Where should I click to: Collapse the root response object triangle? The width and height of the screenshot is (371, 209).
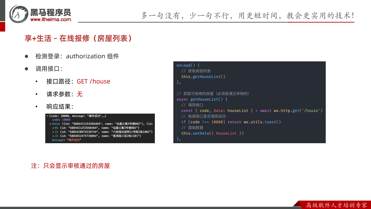coord(47,116)
